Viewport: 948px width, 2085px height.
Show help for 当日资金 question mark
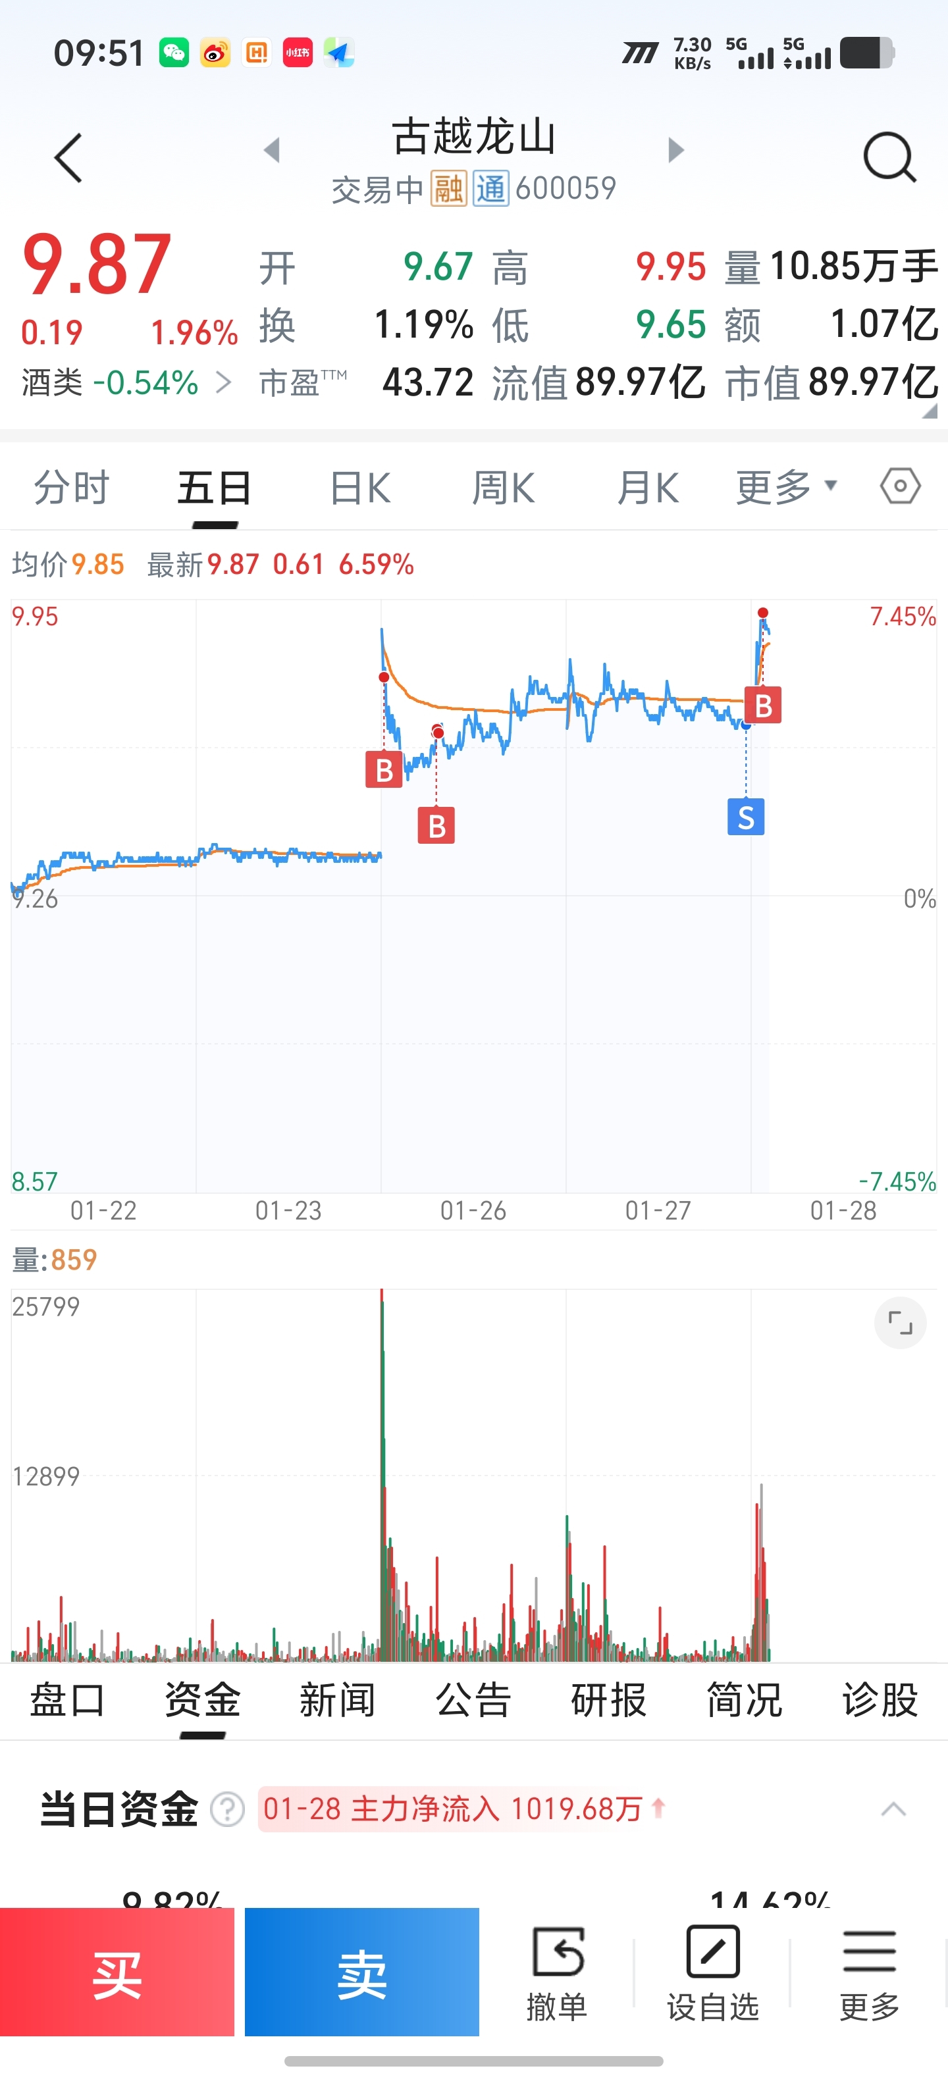point(228,1809)
